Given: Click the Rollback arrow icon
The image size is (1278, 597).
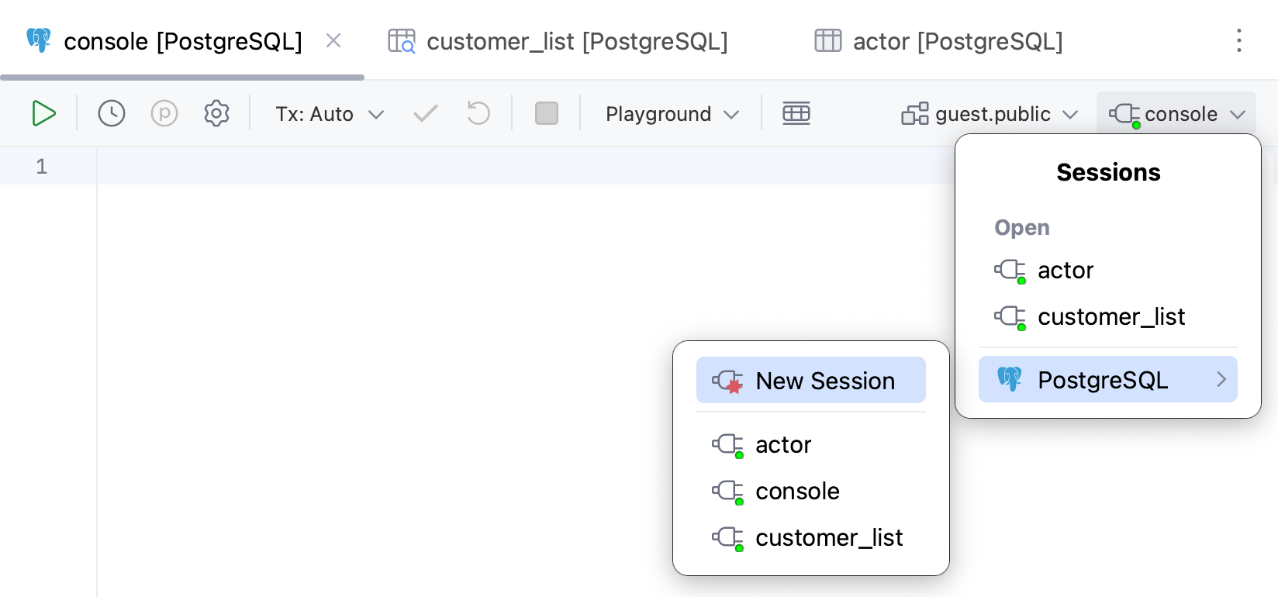Looking at the screenshot, I should [x=478, y=114].
